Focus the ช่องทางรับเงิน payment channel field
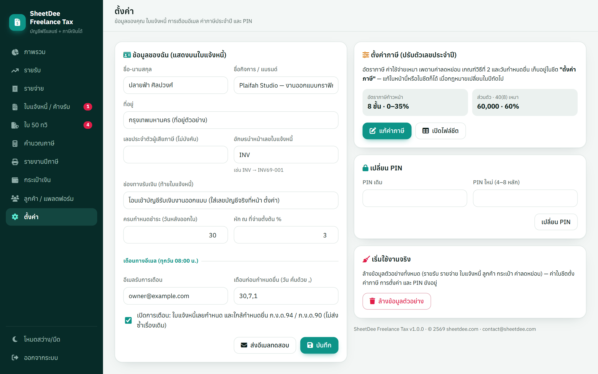 (x=231, y=200)
